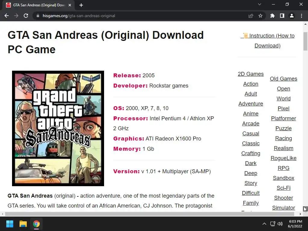Image resolution: width=308 pixels, height=231 pixels.
Task: Open File Explorer from the taskbar
Action: coord(23,224)
